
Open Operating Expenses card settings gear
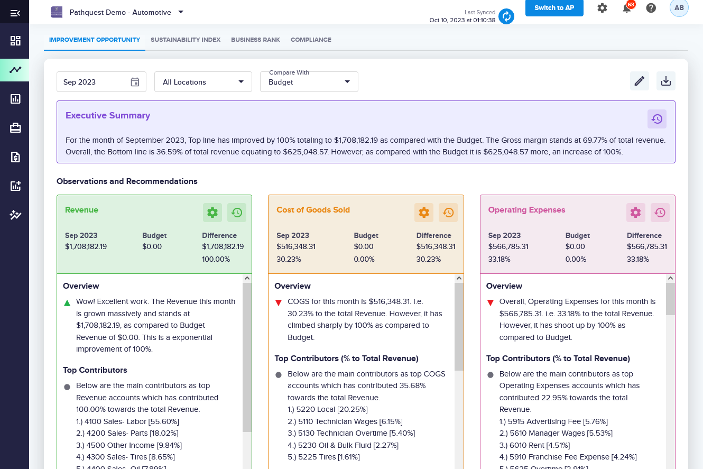tap(636, 213)
